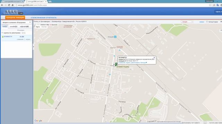The width and height of the screenshot is (222, 124).
Task: Click green device icon next to 5510945731 in list
Action: click(x=2, y=37)
